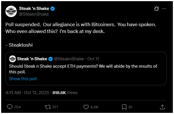Repost this tweet using the retweet icon
The image size is (174, 114).
(48, 107)
